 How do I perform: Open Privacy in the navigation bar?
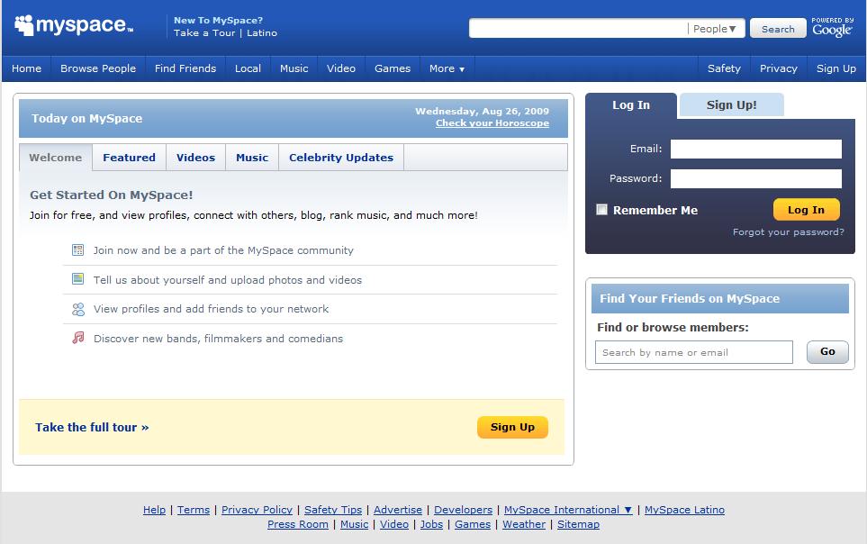pyautogui.click(x=778, y=68)
